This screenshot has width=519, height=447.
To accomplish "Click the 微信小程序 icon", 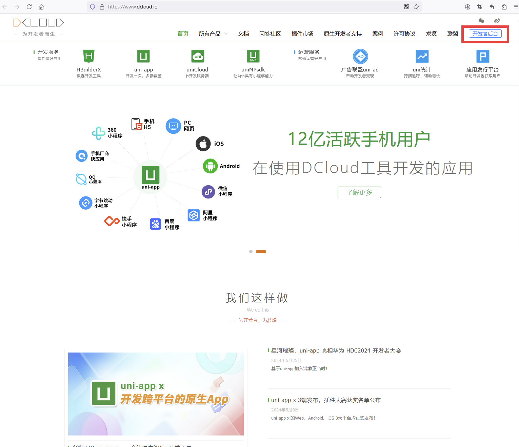I will tap(208, 192).
